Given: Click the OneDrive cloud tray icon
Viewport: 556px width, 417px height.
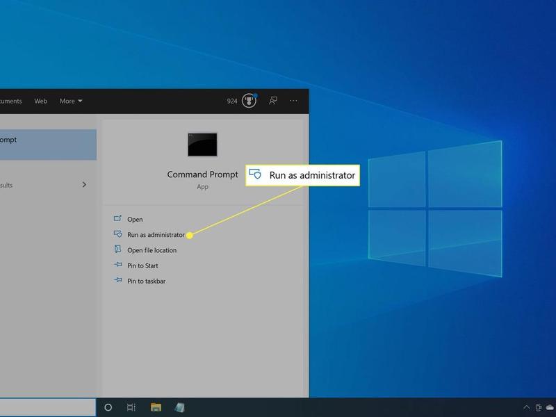Looking at the screenshot, I should pyautogui.click(x=550, y=407).
